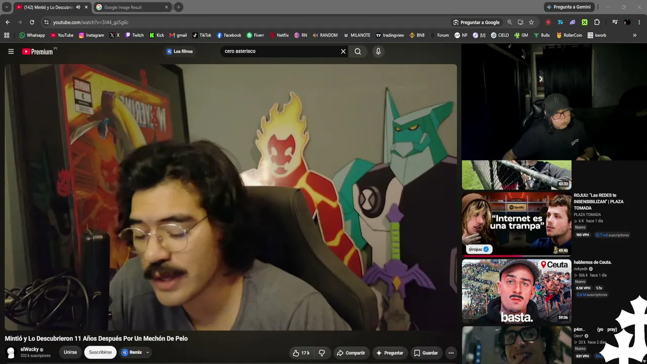
Task: Open the 43:33 duration video thumbnail
Action: pyautogui.click(x=517, y=175)
